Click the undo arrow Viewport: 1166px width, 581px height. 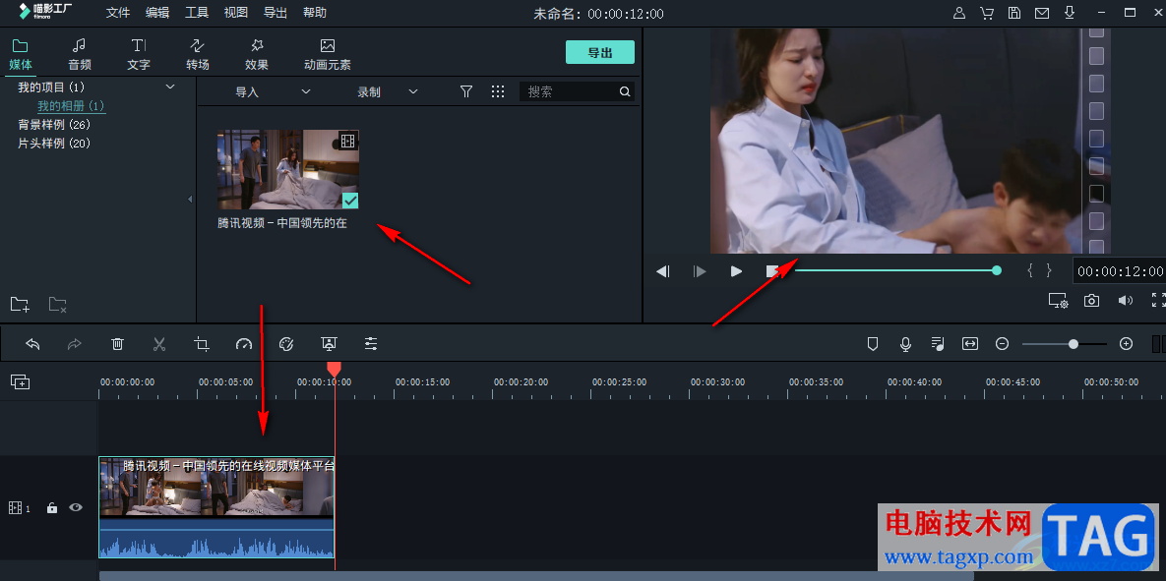(x=32, y=343)
